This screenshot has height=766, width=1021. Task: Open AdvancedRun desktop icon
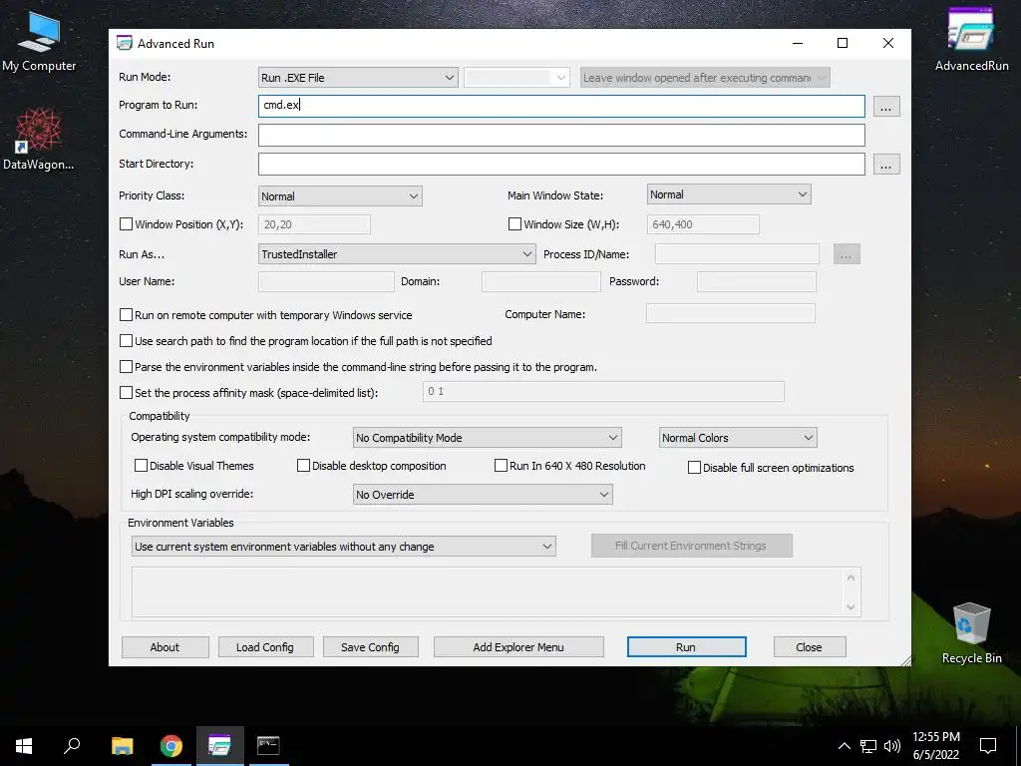pyautogui.click(x=971, y=39)
